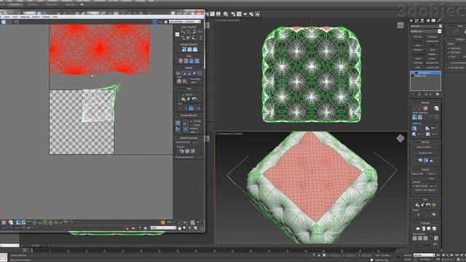Select polygon mode red icon in UV editor bottom bar
This screenshot has width=466, height=262.
[4, 223]
